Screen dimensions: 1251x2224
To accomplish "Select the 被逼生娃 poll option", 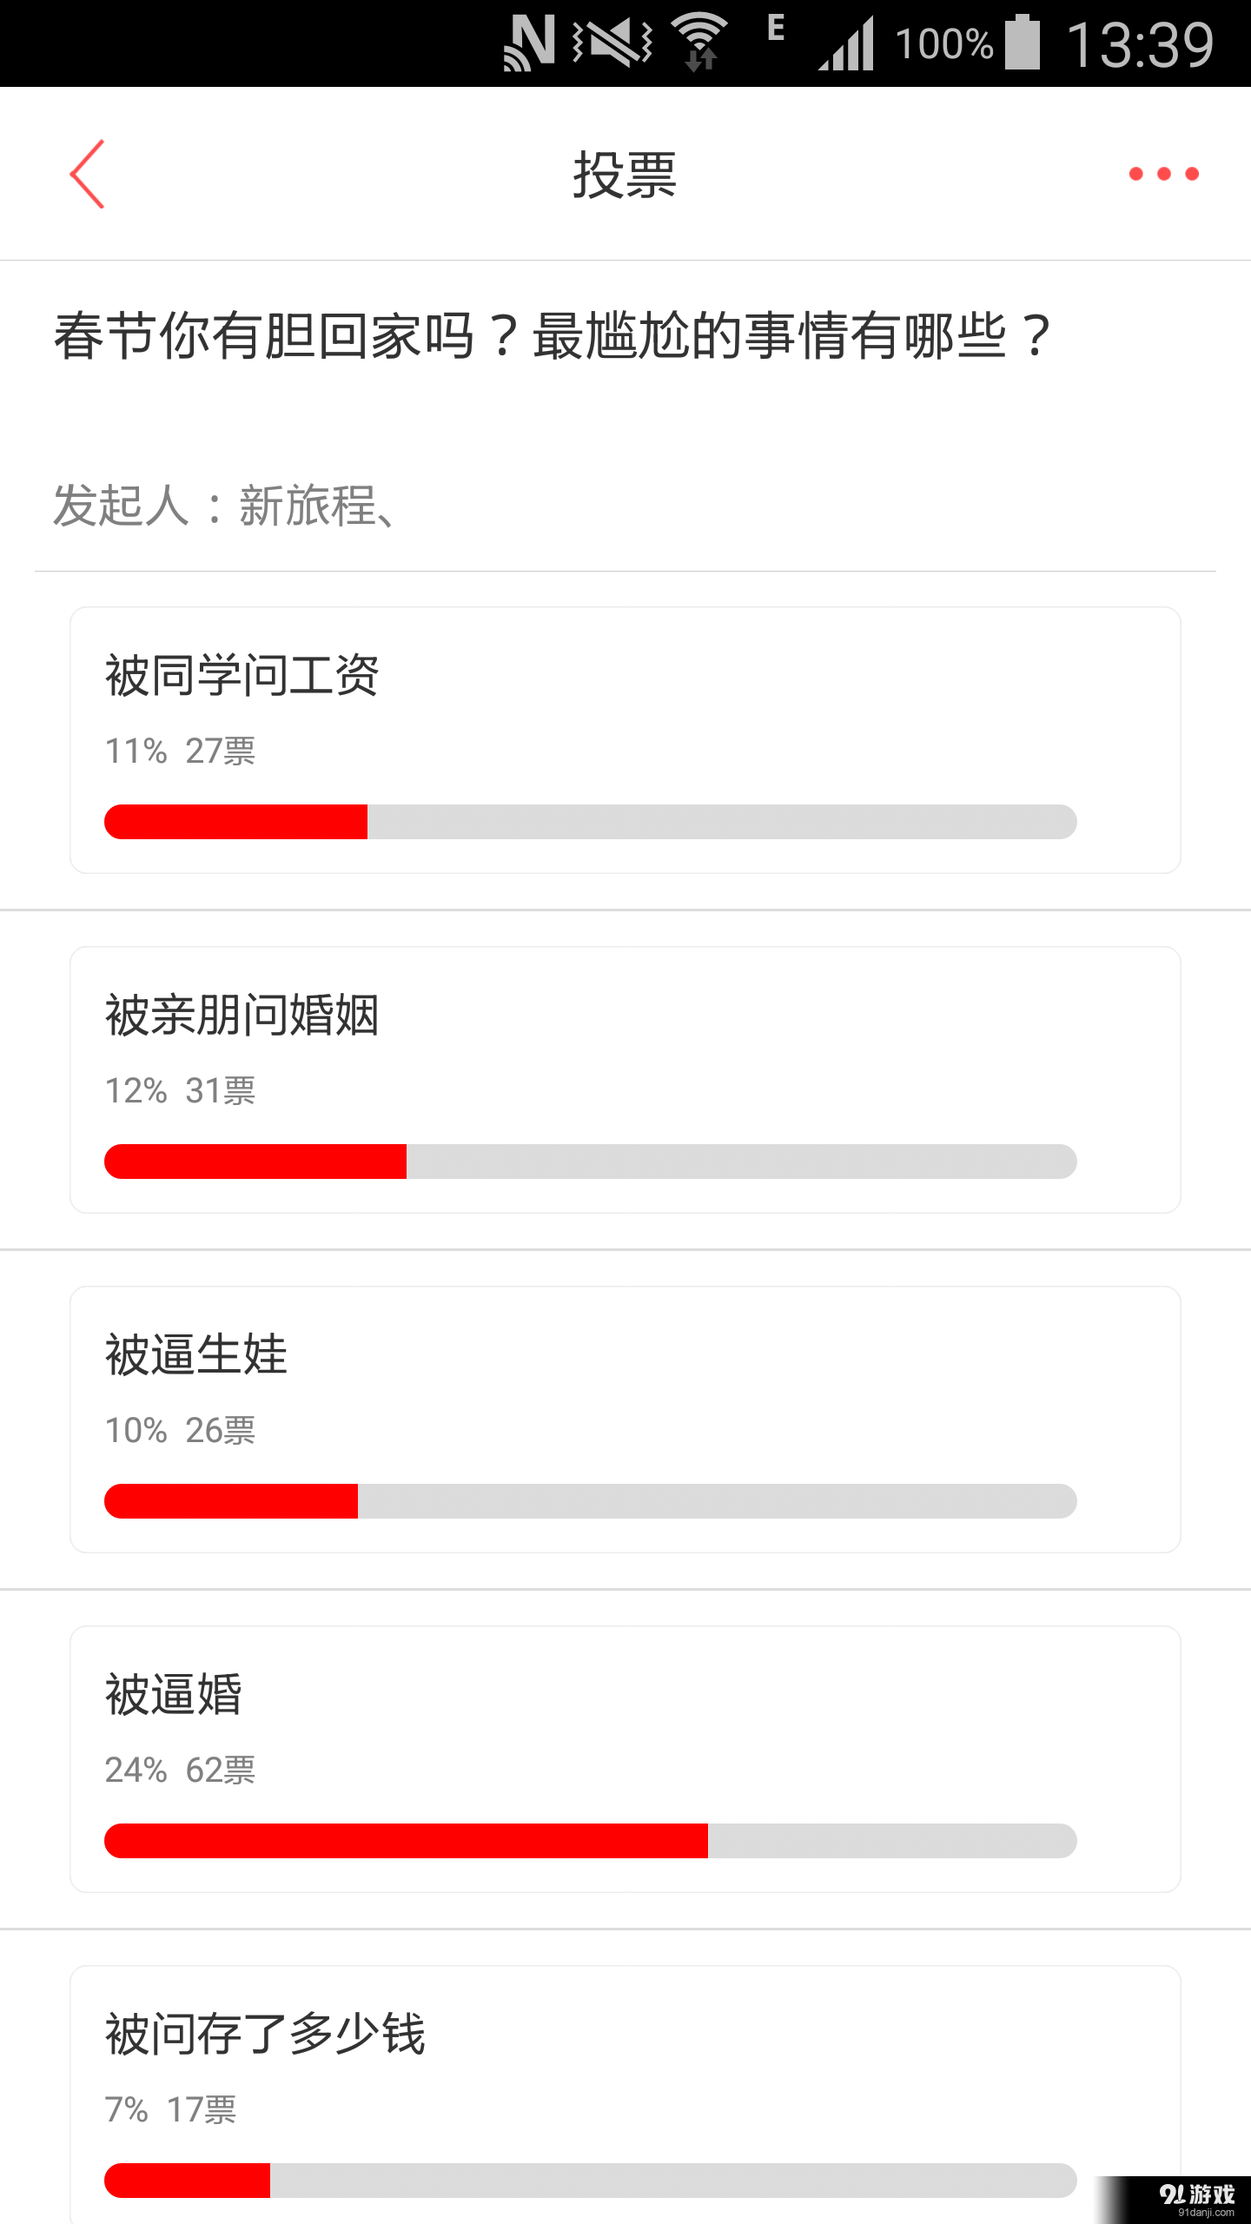I will (625, 1420).
